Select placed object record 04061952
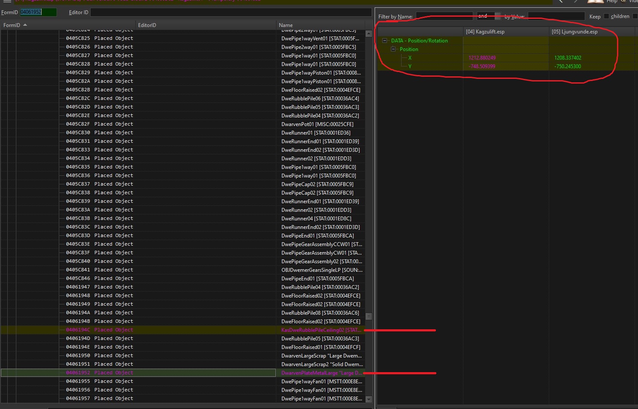638x409 pixels. coord(183,373)
